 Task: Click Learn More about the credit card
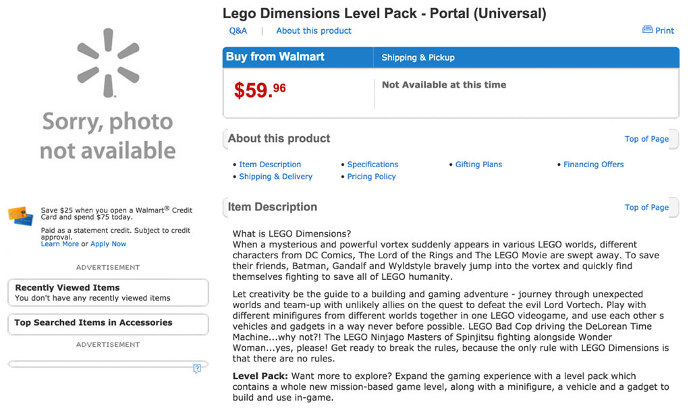[60, 244]
